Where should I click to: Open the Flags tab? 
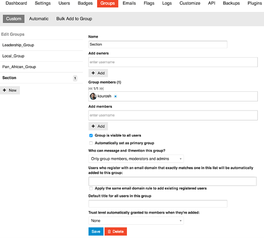149,3
